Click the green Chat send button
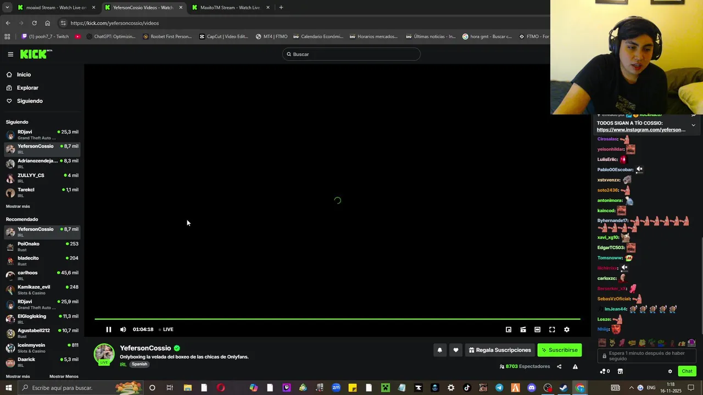Viewport: 703px width, 395px height. click(687, 371)
